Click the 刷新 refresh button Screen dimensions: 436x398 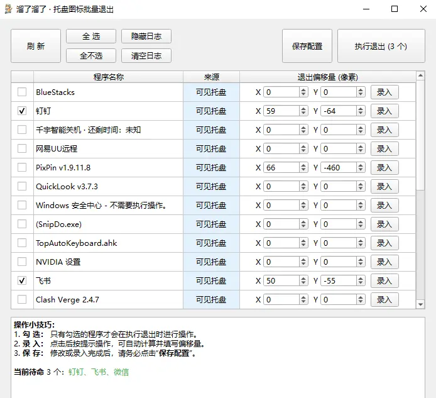[x=36, y=46]
